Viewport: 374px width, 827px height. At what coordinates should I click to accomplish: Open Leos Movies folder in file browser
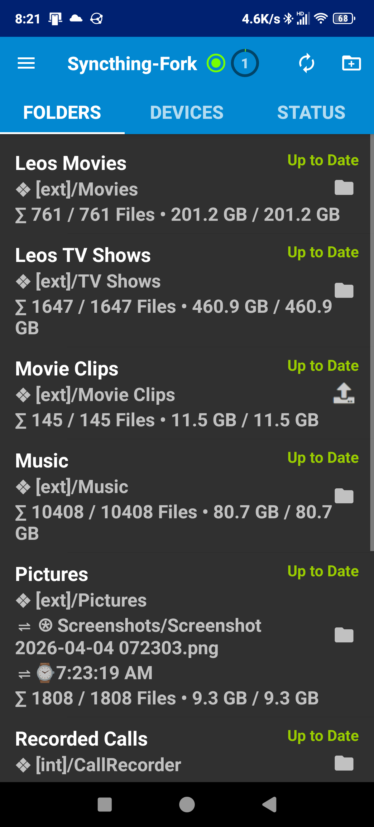[344, 188]
